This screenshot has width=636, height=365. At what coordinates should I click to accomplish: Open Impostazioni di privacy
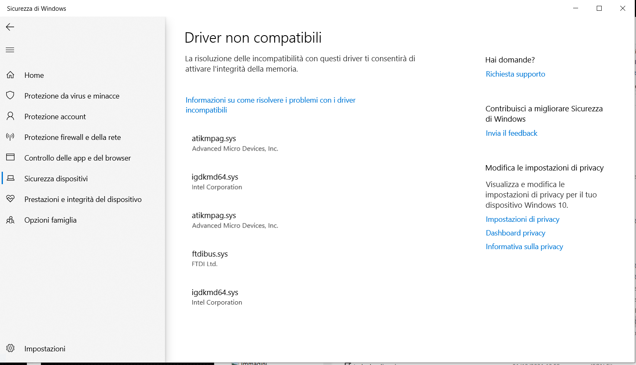pos(522,219)
